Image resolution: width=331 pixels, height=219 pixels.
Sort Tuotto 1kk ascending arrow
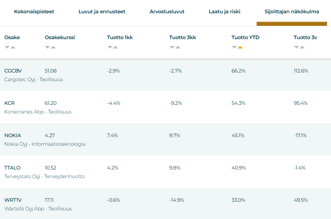[x=115, y=47]
